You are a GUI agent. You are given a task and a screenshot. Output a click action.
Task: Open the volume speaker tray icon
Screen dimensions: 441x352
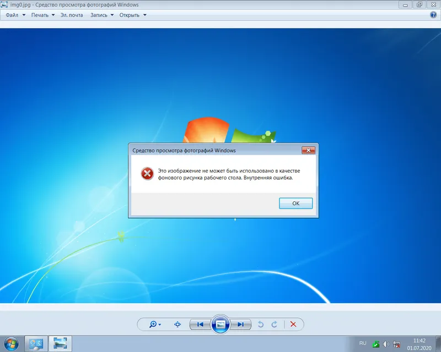coord(386,344)
